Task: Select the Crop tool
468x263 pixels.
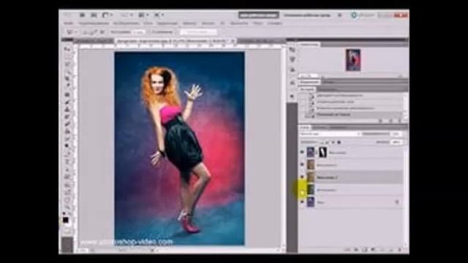Action: tap(67, 79)
